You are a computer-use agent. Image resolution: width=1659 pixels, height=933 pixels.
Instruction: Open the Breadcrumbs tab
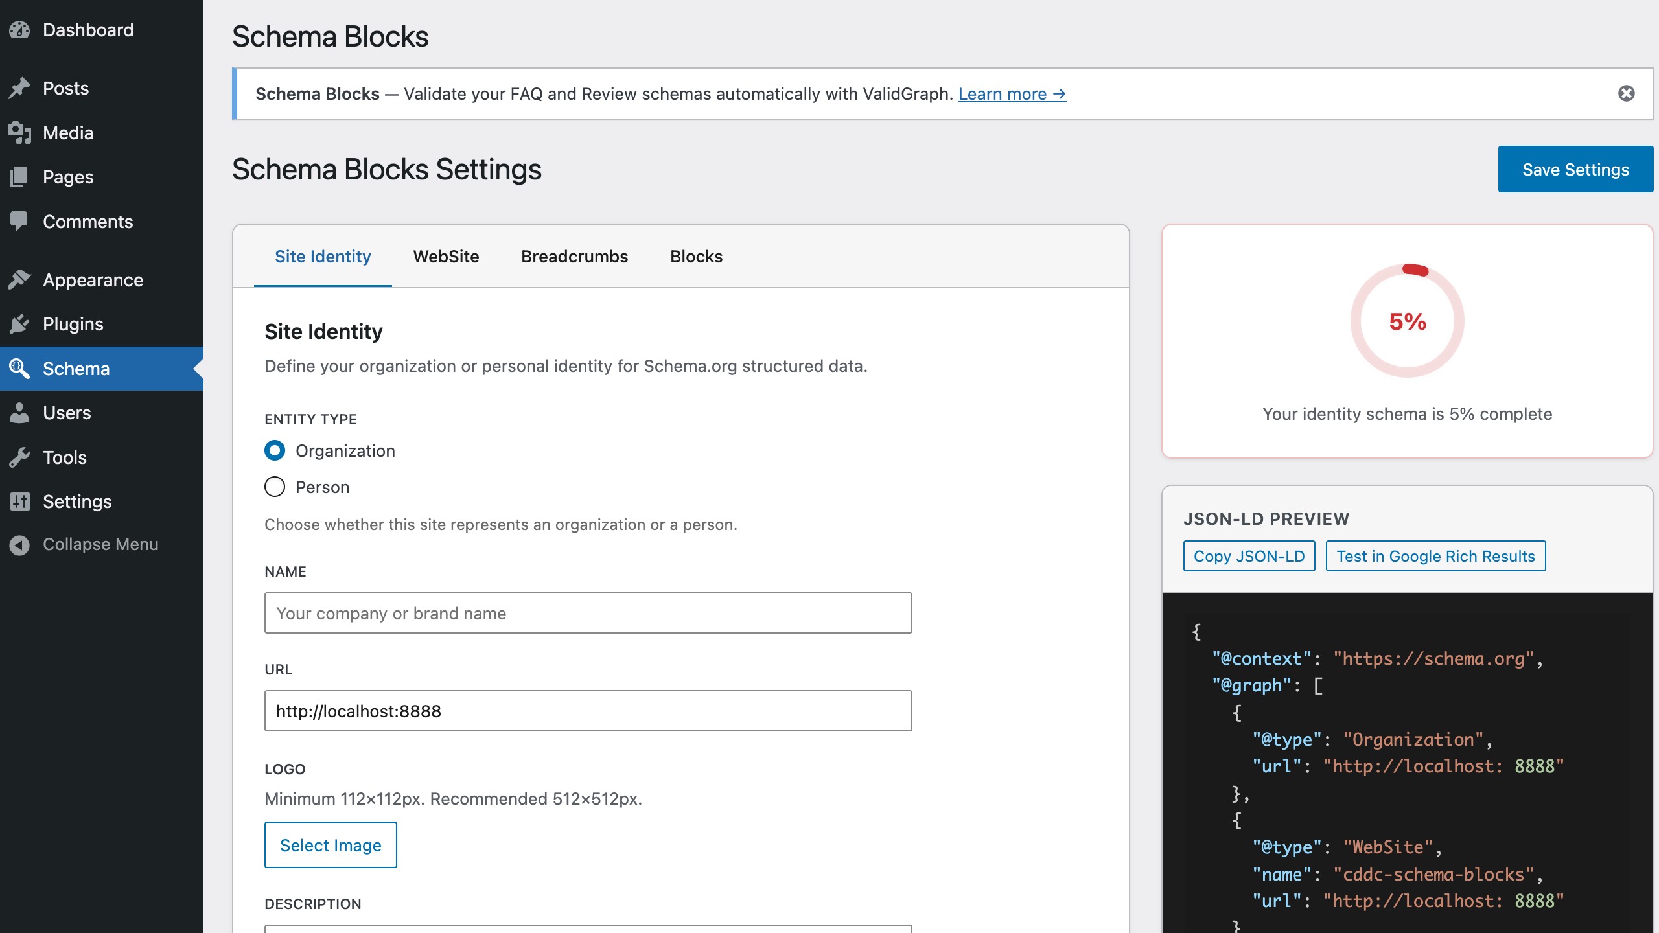574,257
